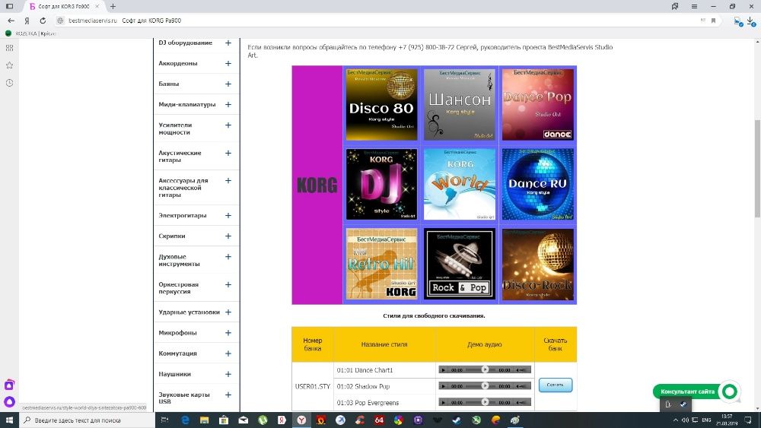Open the Звуковые карты USB menu item
Screen dimensions: 761x428
point(184,398)
